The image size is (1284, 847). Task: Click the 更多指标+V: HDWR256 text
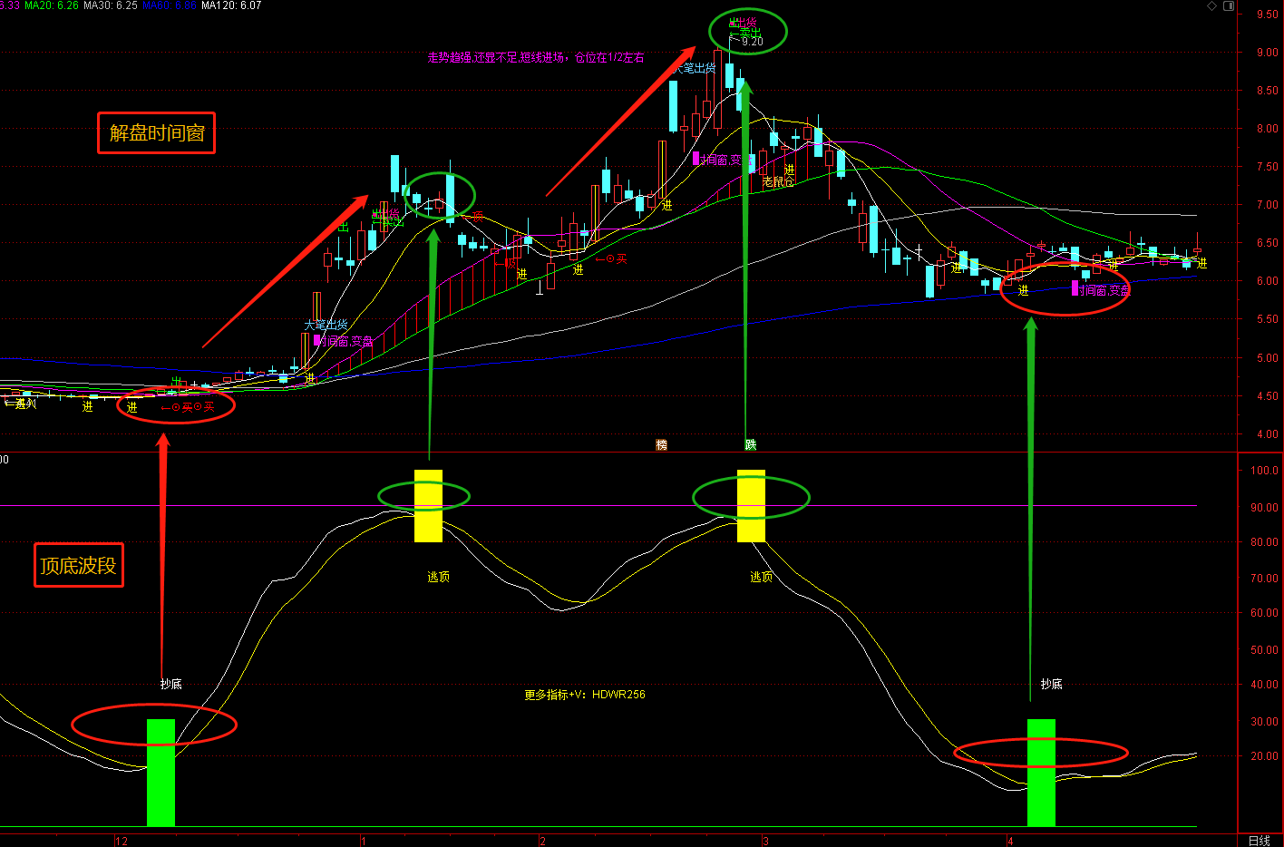tap(585, 695)
